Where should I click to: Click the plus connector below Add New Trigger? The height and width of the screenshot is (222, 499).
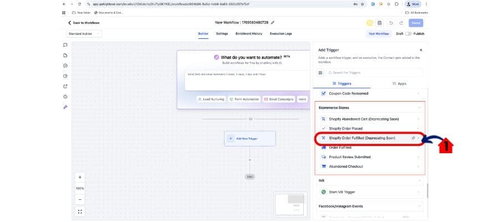tap(250, 160)
